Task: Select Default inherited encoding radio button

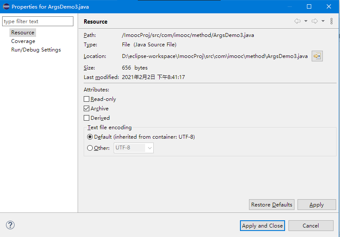Action: pyautogui.click(x=90, y=137)
